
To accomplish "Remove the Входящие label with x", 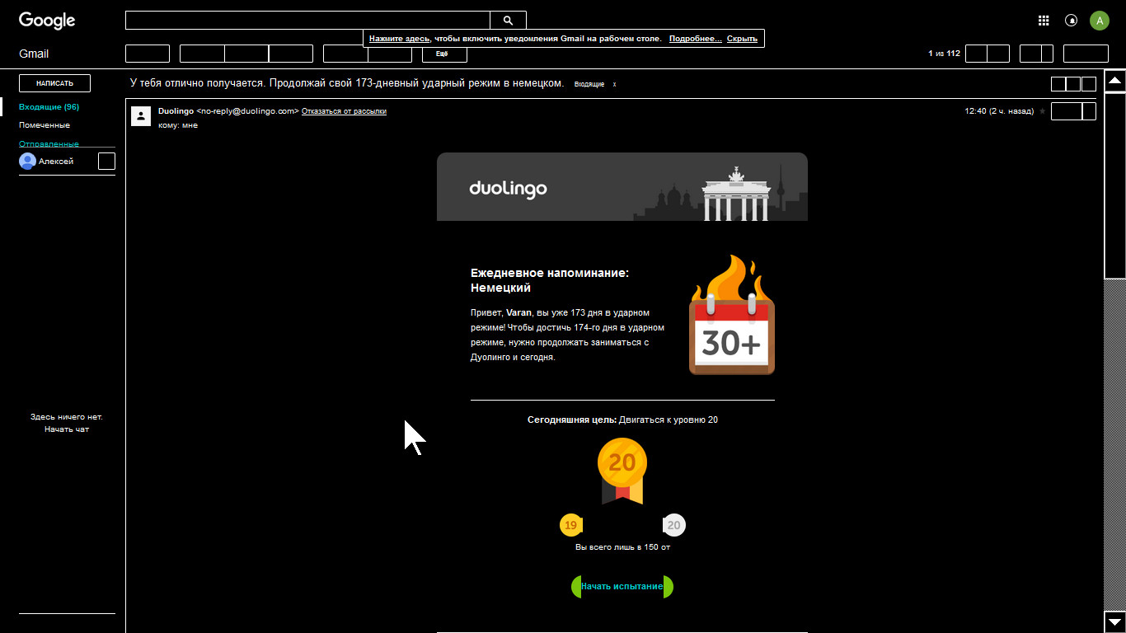I will coord(614,84).
